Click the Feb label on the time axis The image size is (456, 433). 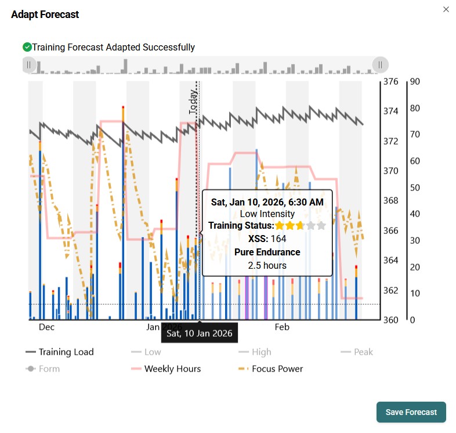click(281, 327)
